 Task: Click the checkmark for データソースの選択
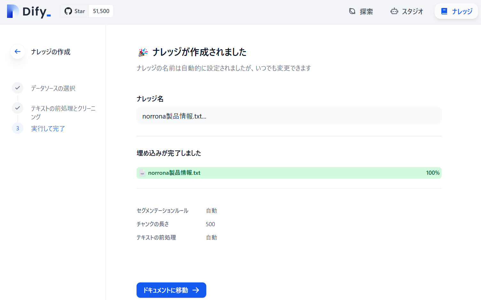coord(18,88)
